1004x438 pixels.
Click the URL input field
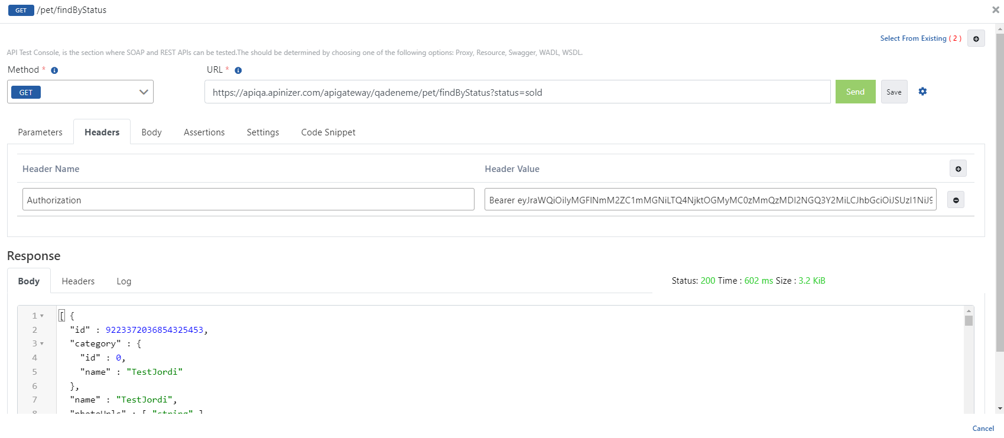click(517, 92)
